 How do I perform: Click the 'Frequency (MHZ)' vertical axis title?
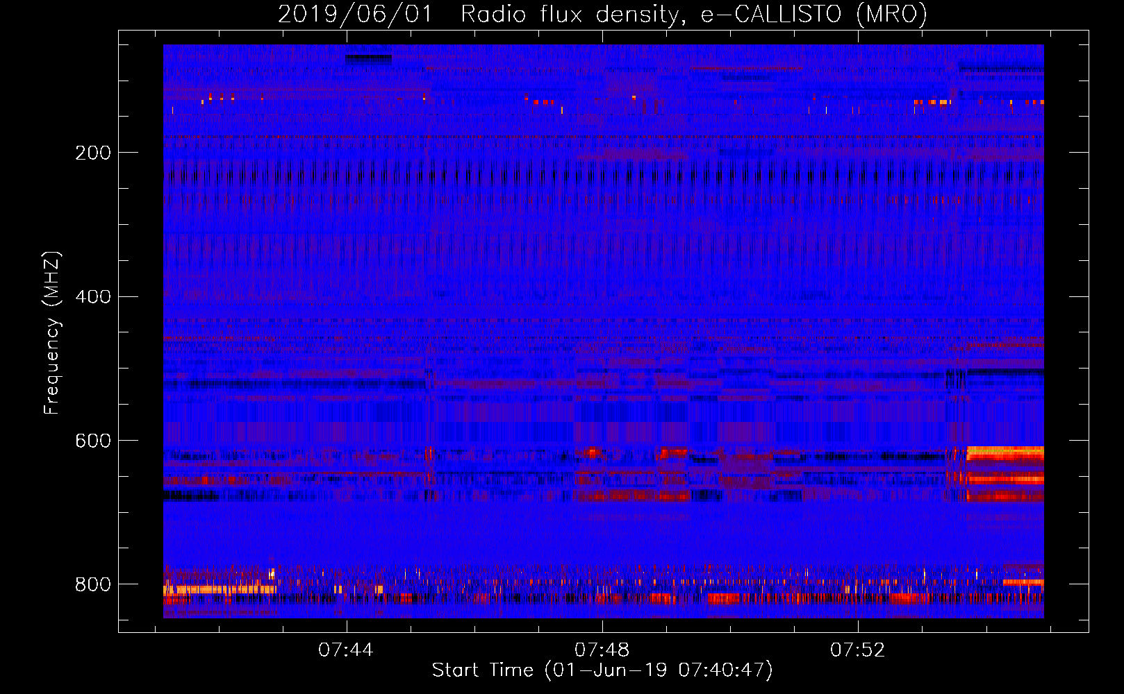[x=52, y=333]
